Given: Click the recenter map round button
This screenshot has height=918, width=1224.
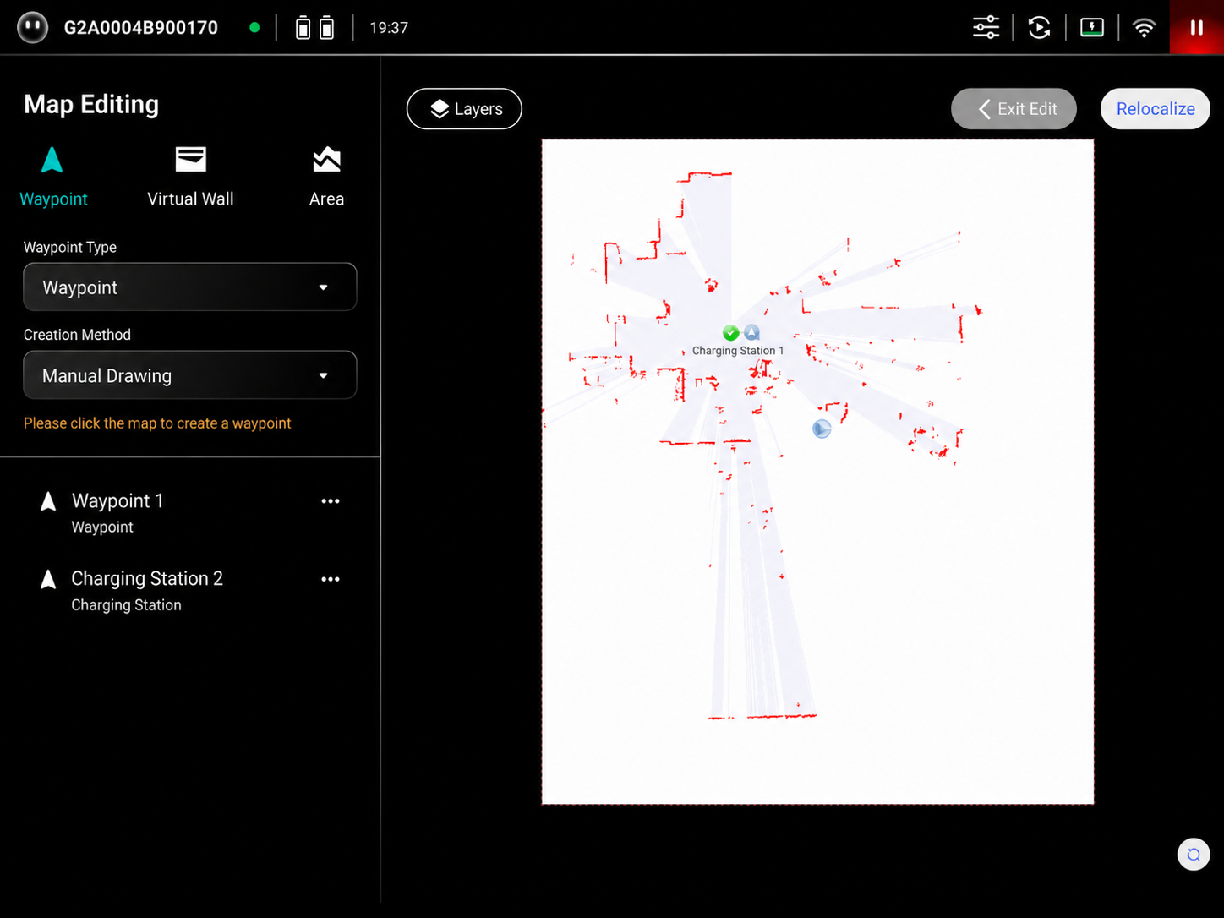Looking at the screenshot, I should [1194, 855].
